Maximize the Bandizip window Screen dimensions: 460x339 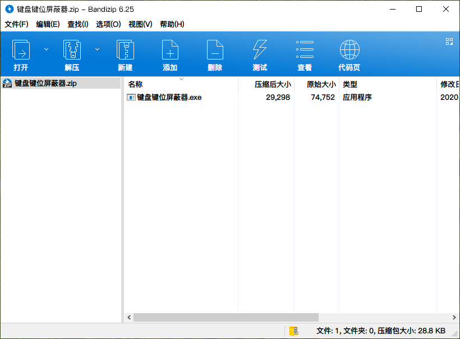419,9
